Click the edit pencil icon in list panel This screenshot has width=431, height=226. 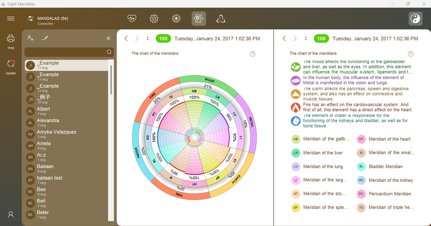point(45,38)
